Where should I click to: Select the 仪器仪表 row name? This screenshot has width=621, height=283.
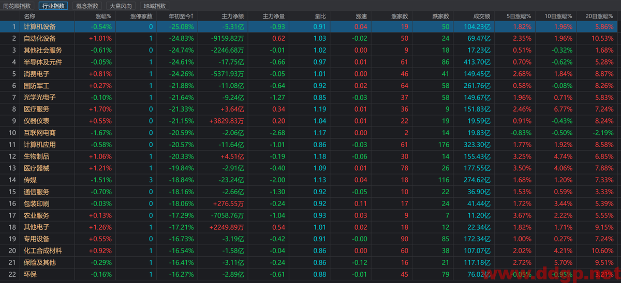pyautogui.click(x=36, y=121)
